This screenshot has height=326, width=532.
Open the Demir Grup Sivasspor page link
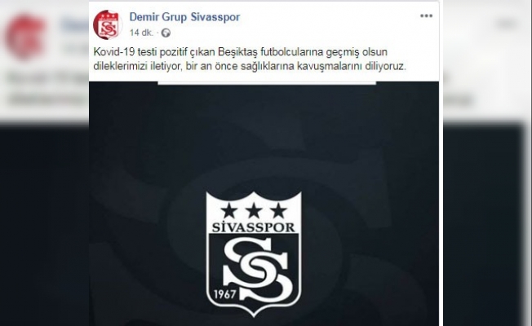pos(184,17)
